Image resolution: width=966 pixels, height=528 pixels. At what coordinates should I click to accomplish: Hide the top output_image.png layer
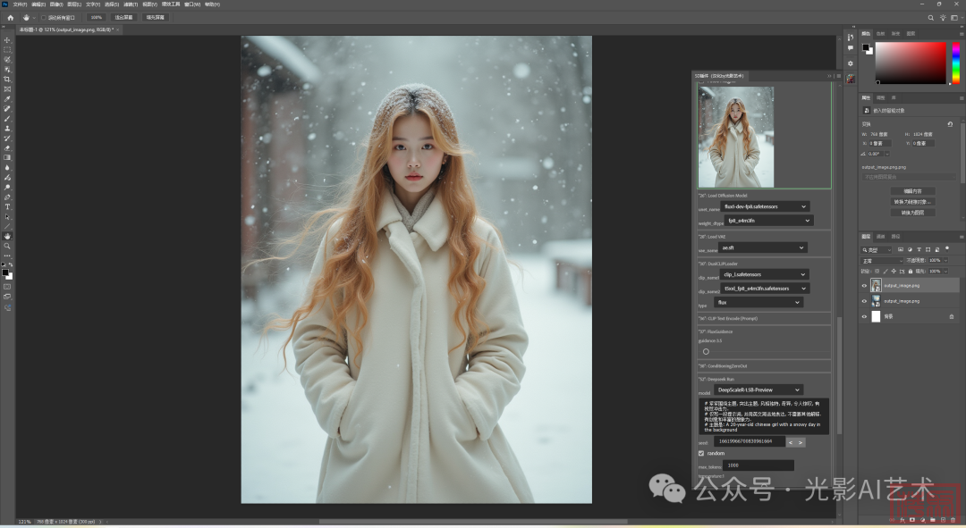(x=864, y=286)
